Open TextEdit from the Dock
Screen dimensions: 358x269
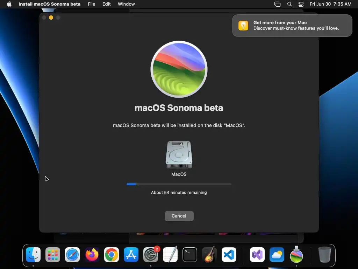(170, 255)
